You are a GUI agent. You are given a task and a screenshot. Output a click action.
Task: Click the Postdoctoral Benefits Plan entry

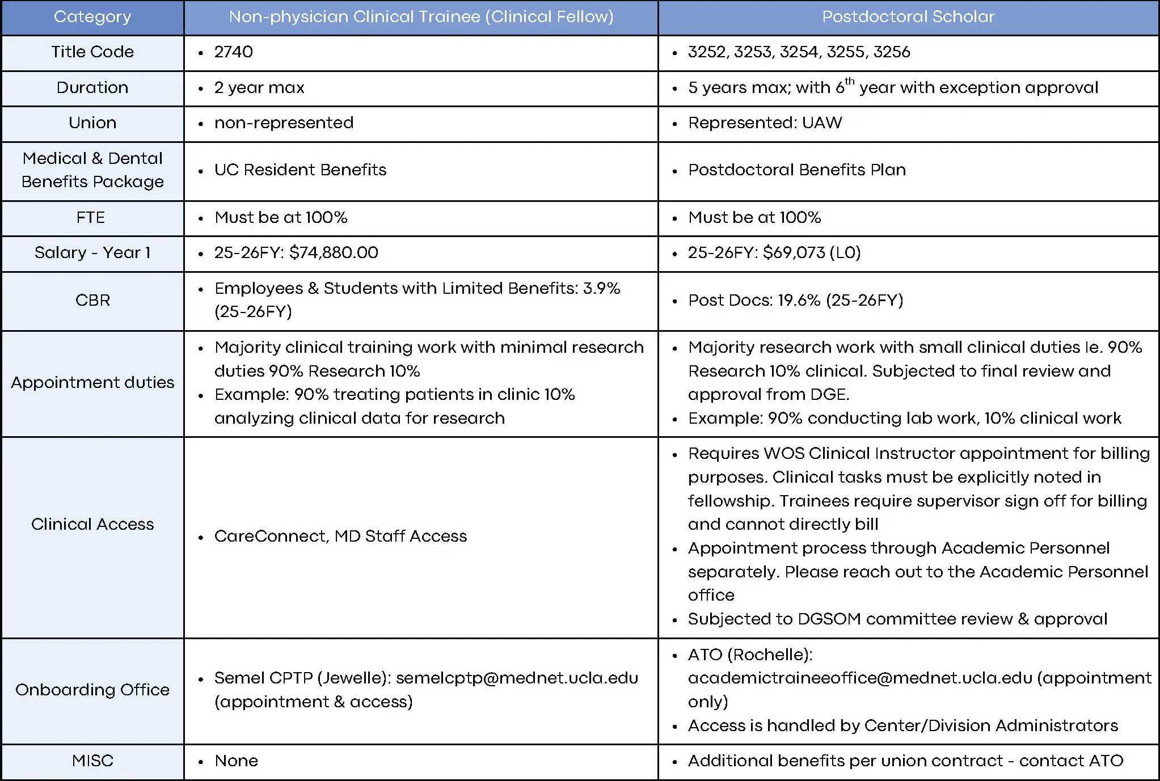pyautogui.click(x=796, y=170)
